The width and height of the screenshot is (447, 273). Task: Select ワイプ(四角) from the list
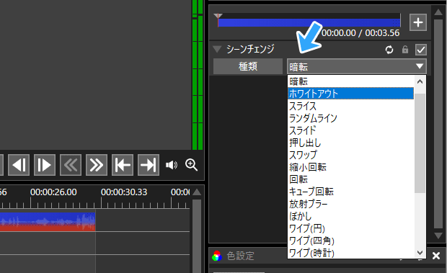point(350,241)
